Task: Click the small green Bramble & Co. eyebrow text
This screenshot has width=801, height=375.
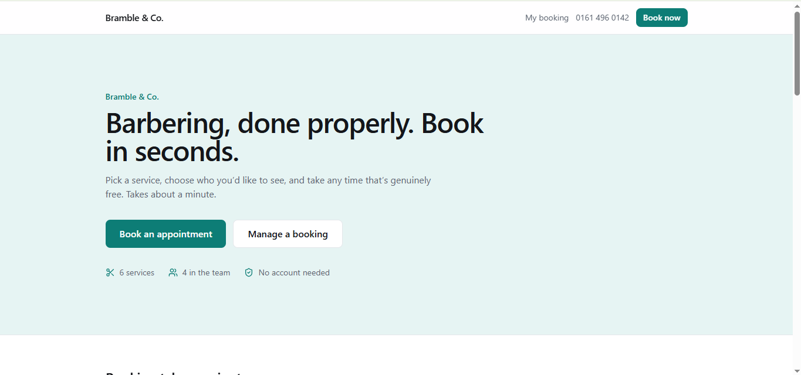Action: 132,97
